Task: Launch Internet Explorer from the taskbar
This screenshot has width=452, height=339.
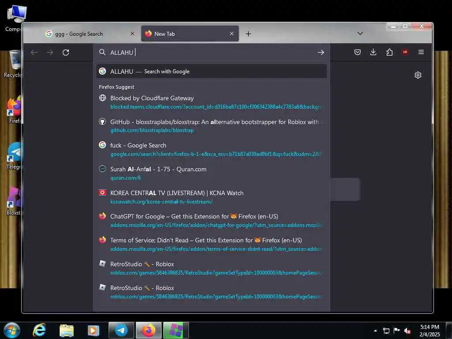Action: [x=39, y=330]
